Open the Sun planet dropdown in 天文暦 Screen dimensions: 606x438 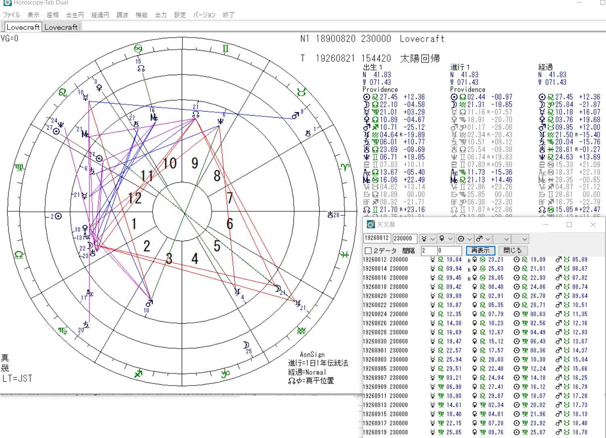[x=464, y=239]
